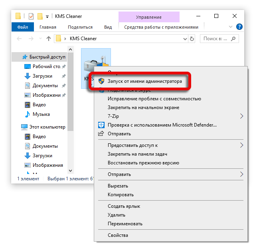Choose Копировать from context menu
The height and width of the screenshot is (246, 253).
(x=121, y=195)
